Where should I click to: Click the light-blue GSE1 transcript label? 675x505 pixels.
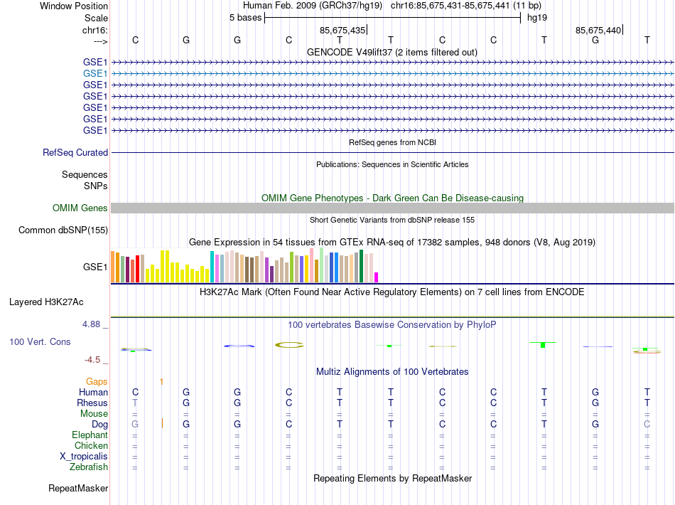(95, 74)
